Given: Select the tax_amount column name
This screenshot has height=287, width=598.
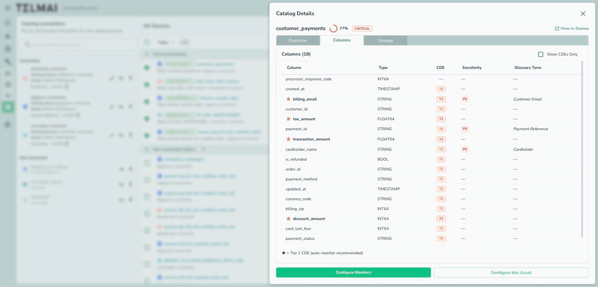Looking at the screenshot, I should [304, 119].
